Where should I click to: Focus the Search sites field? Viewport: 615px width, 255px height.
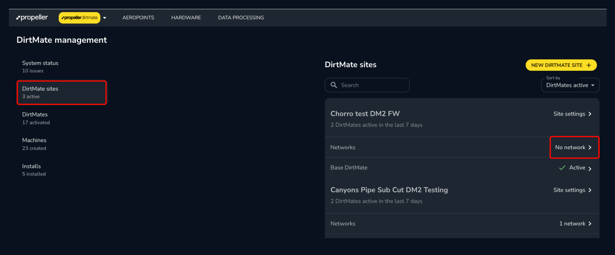tap(367, 85)
